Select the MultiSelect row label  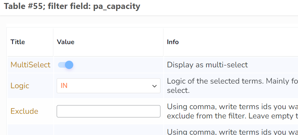coord(30,65)
